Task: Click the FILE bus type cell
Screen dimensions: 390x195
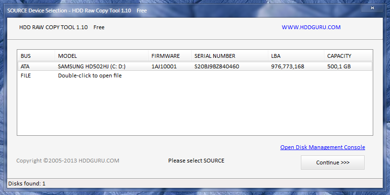Action: tap(26, 76)
